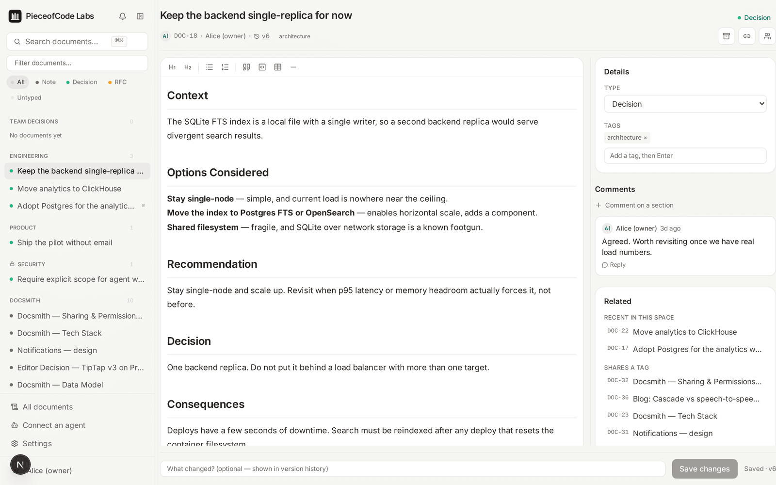Viewport: 776px width, 485px height.
Task: Insert a bulleted list
Action: click(x=209, y=67)
